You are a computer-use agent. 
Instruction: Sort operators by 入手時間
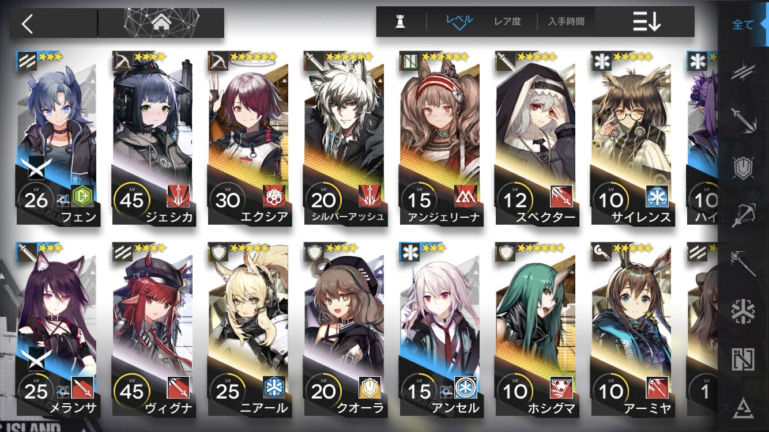(x=566, y=22)
